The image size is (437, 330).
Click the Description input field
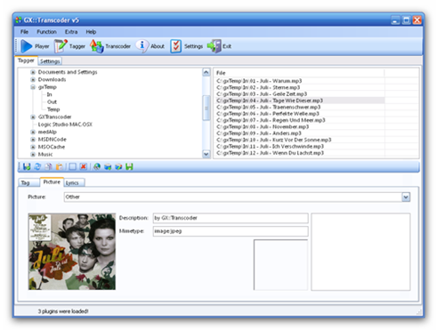point(231,218)
